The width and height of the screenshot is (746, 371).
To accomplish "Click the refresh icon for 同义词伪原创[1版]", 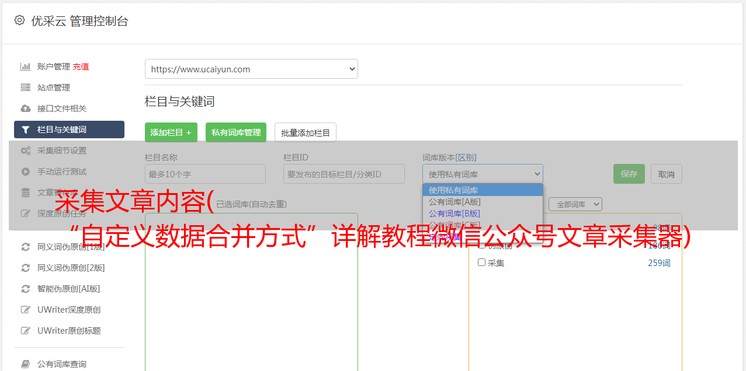I will point(25,247).
